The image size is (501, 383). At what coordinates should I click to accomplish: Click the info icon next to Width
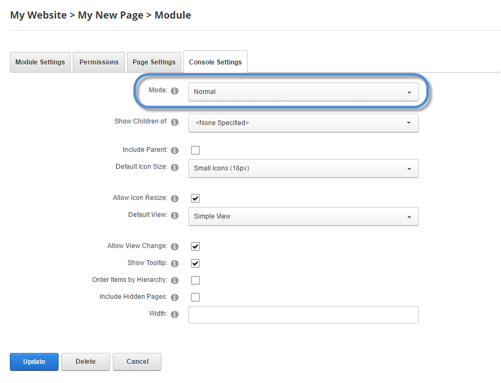pos(175,314)
